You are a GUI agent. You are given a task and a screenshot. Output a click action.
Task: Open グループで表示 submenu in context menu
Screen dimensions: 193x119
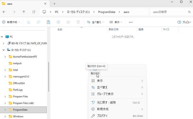click(x=117, y=94)
